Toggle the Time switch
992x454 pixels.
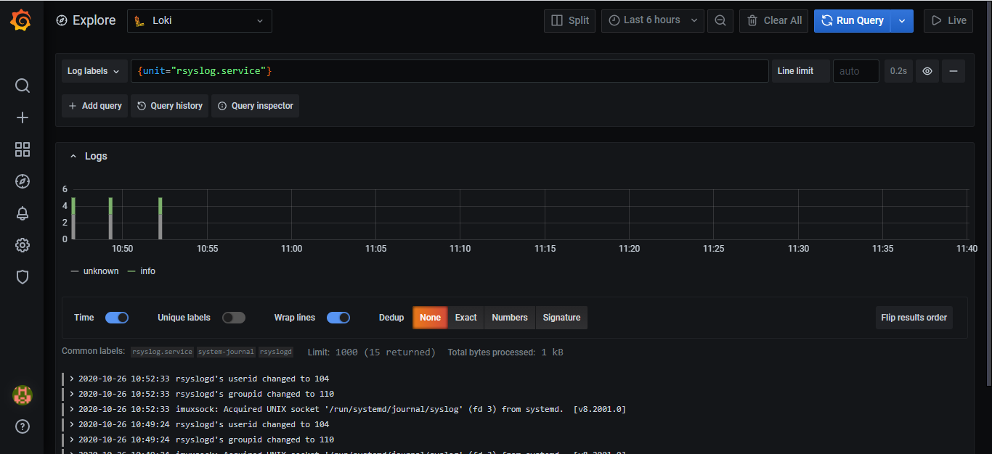coord(117,318)
